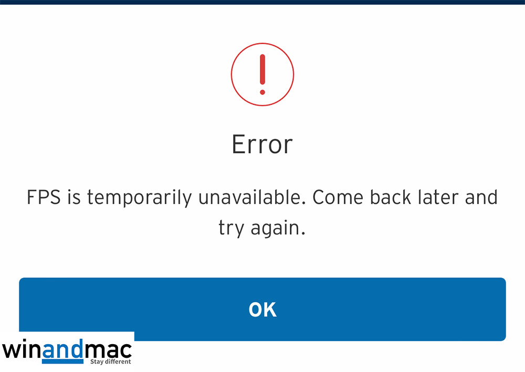This screenshot has height=372, width=525.
Task: Click the dot beneath the exclamation mark
Action: [x=262, y=92]
